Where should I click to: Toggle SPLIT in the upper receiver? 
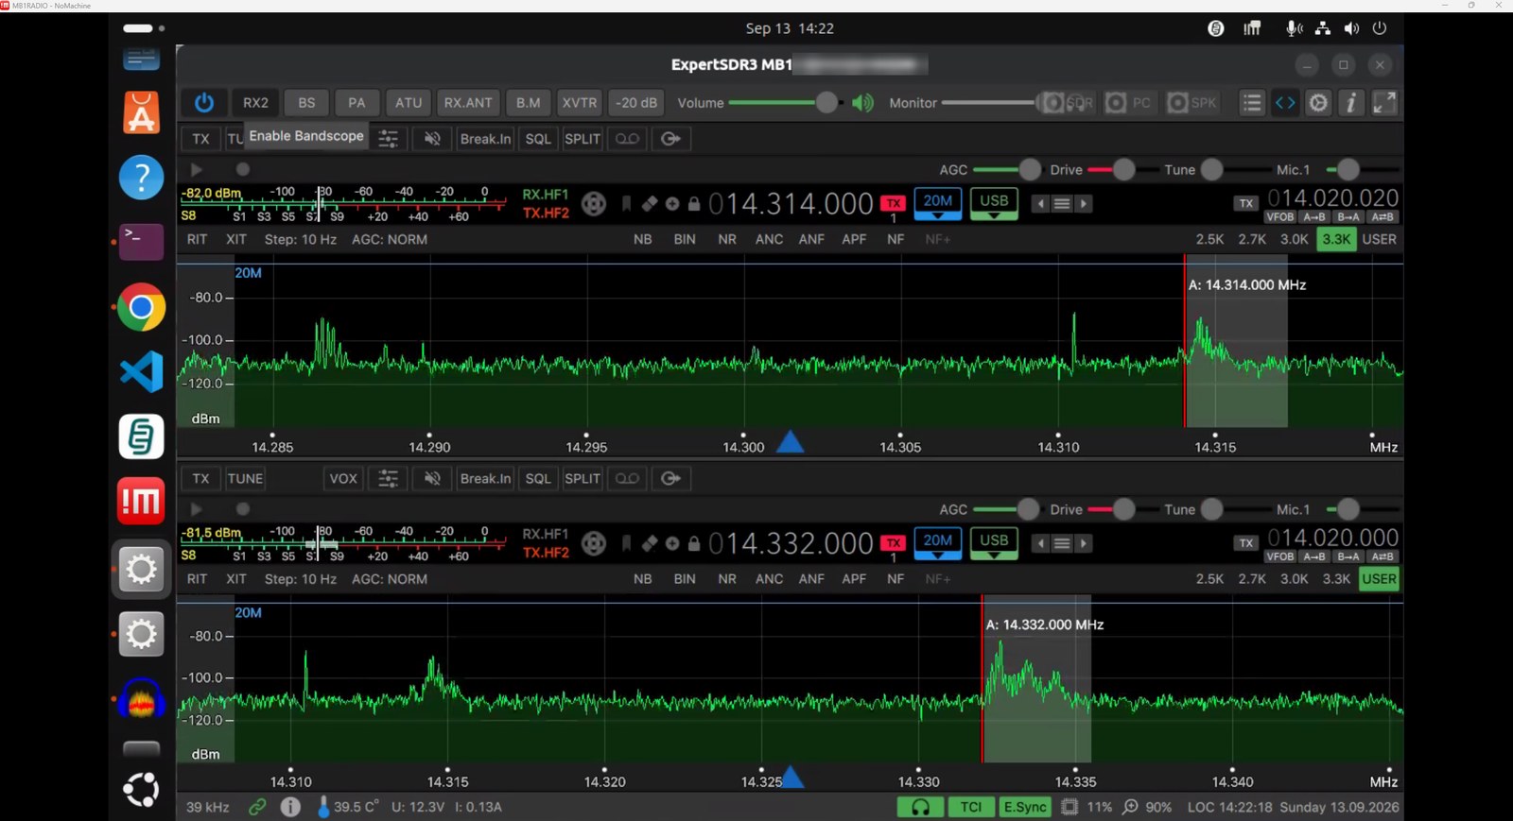point(583,139)
